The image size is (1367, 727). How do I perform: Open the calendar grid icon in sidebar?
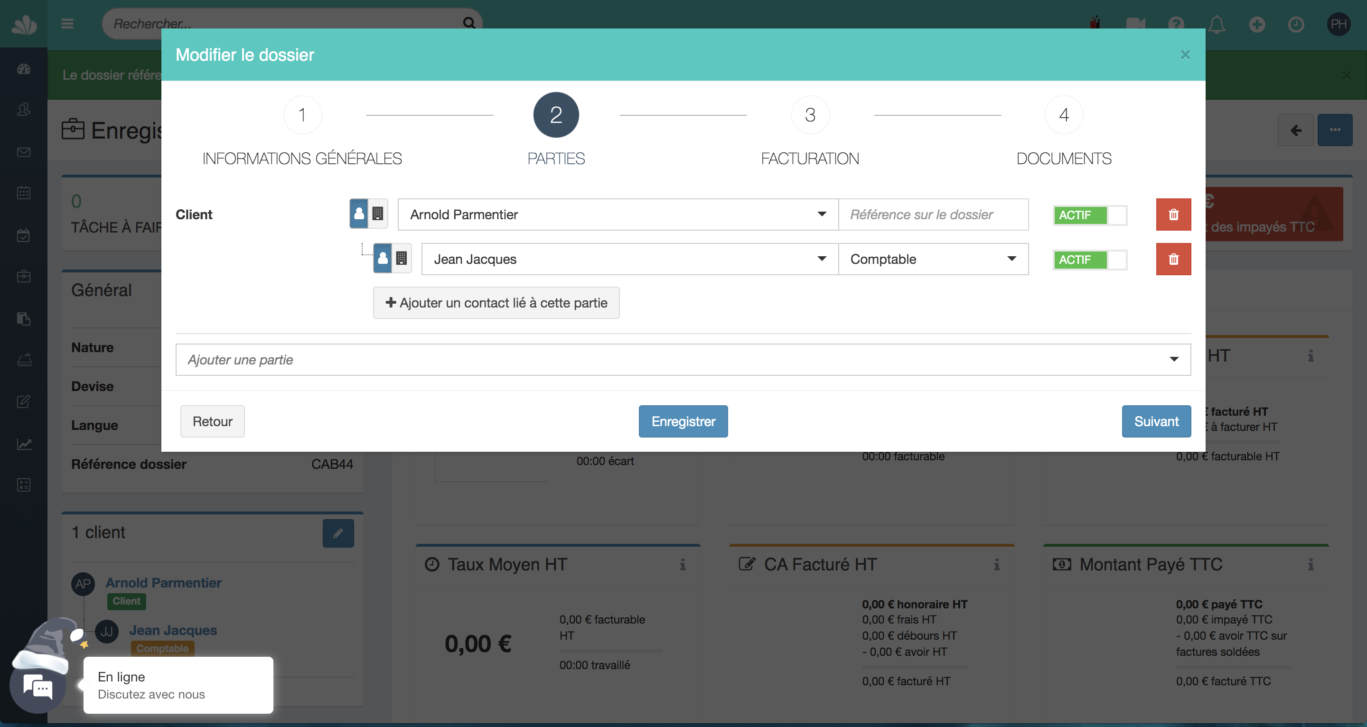(24, 193)
